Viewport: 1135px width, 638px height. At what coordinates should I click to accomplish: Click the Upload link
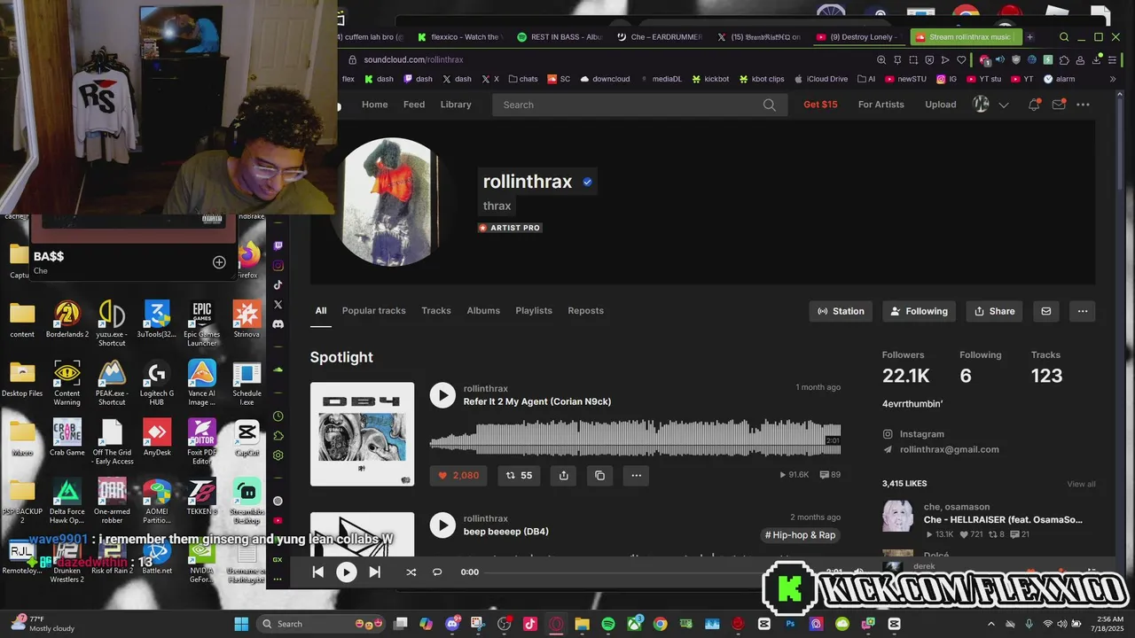(941, 105)
